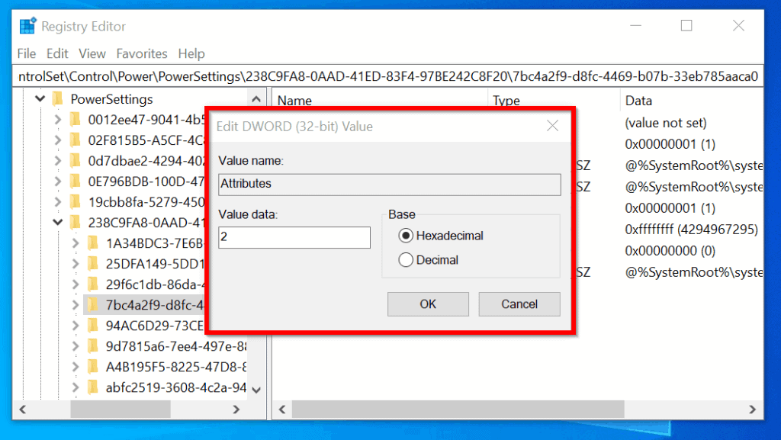
Task: Click the tree pane scroll left arrow
Action: 22,409
